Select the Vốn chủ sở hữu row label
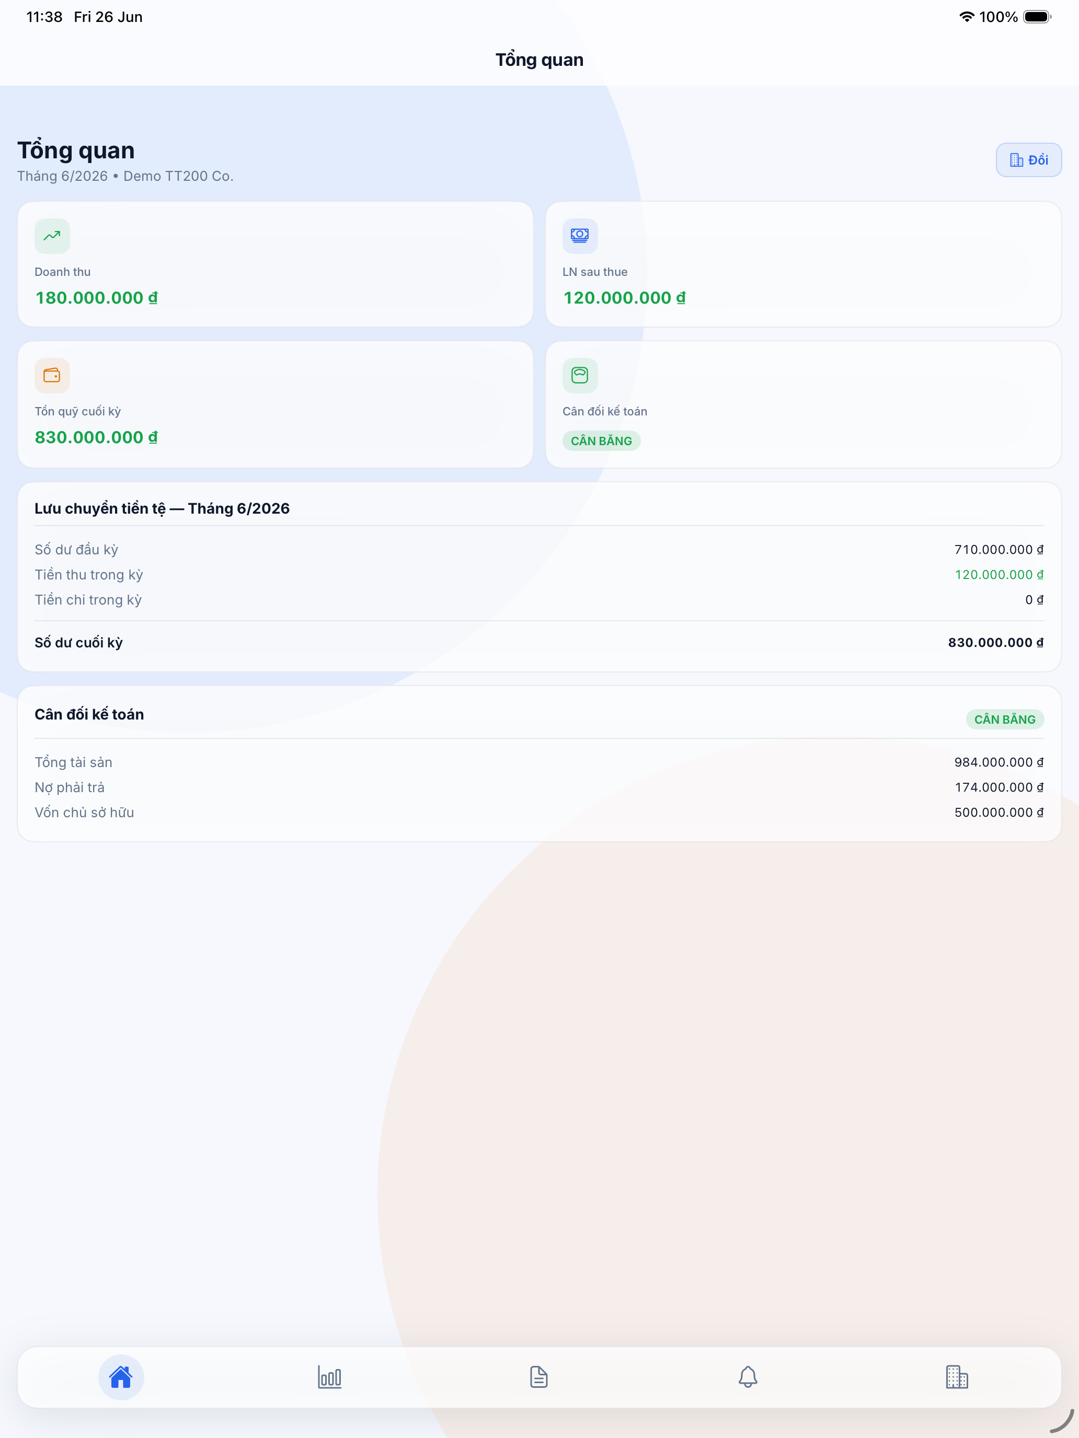The width and height of the screenshot is (1079, 1438). [x=85, y=813]
